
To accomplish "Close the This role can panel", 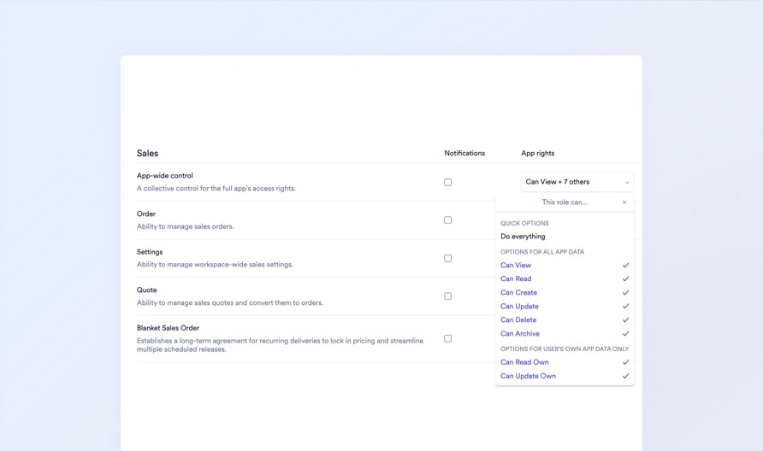I will [624, 202].
